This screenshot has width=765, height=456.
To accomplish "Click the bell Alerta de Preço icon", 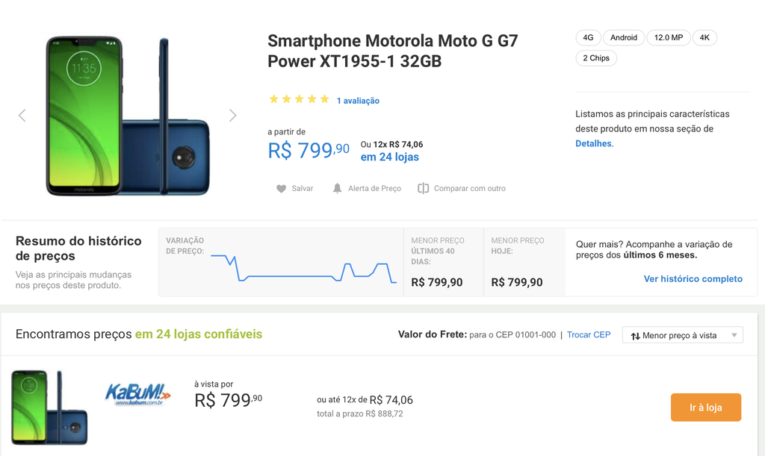I will [x=337, y=188].
